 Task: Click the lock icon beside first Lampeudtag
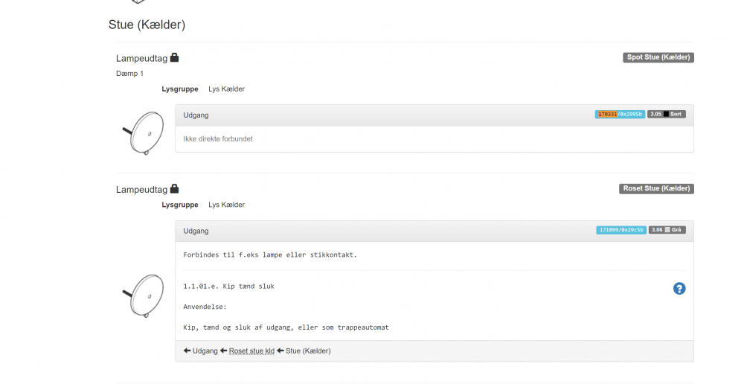pos(174,57)
